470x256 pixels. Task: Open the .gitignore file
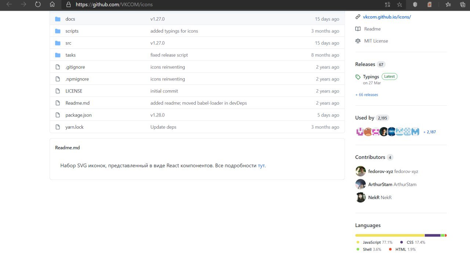point(75,67)
